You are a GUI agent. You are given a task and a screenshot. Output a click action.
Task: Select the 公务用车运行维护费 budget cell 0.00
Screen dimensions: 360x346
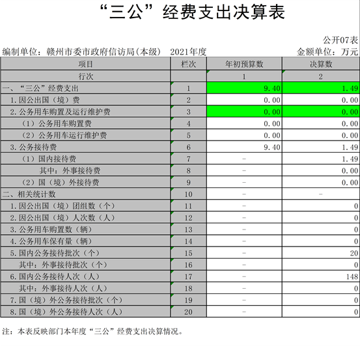pos(244,135)
